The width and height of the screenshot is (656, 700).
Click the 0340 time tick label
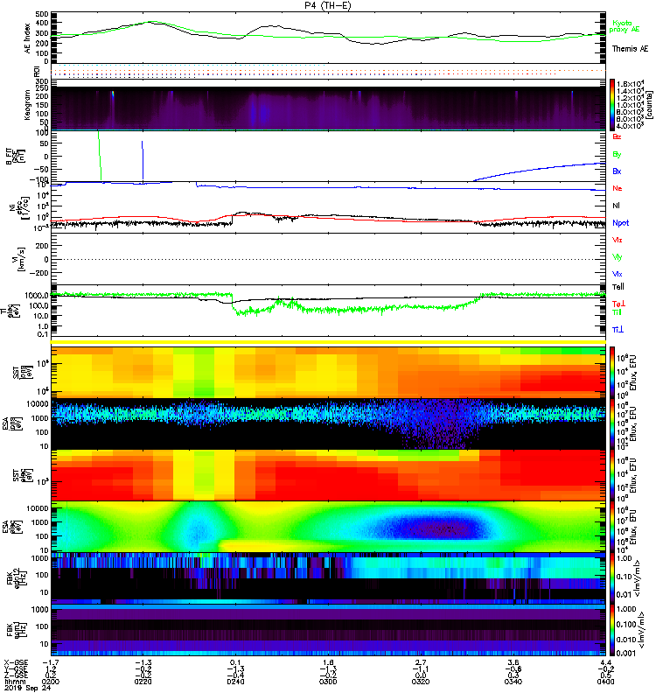pos(513,682)
